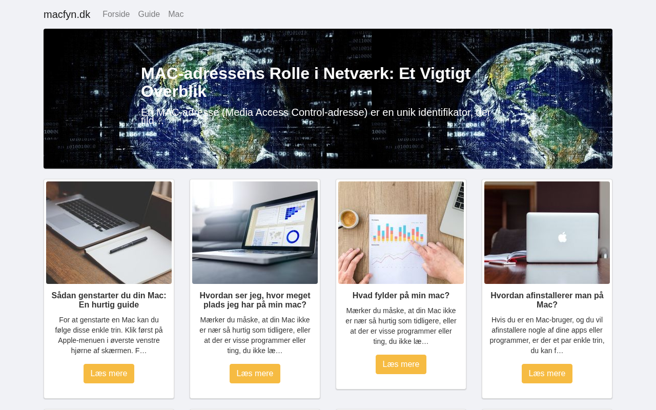Open the macfyn.dk site logo link
The width and height of the screenshot is (656, 410).
coord(67,14)
